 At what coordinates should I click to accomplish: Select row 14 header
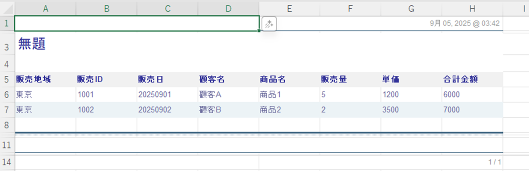pyautogui.click(x=7, y=162)
